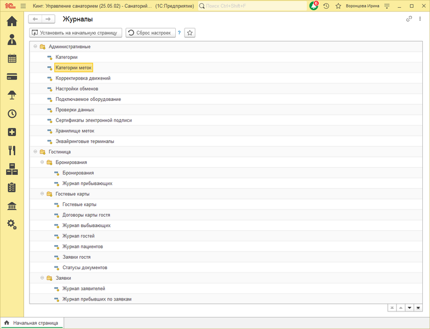Open the three-dot more options menu
Screen dimensions: 430x329
tap(420, 19)
